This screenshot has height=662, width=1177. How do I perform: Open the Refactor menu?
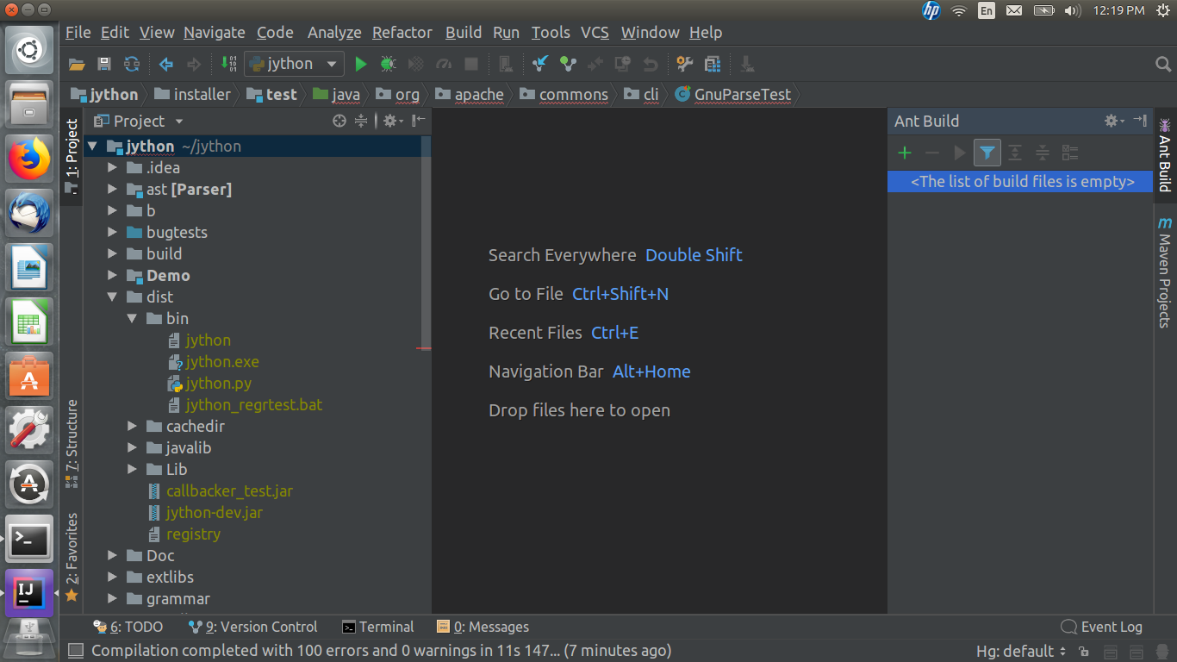click(402, 33)
